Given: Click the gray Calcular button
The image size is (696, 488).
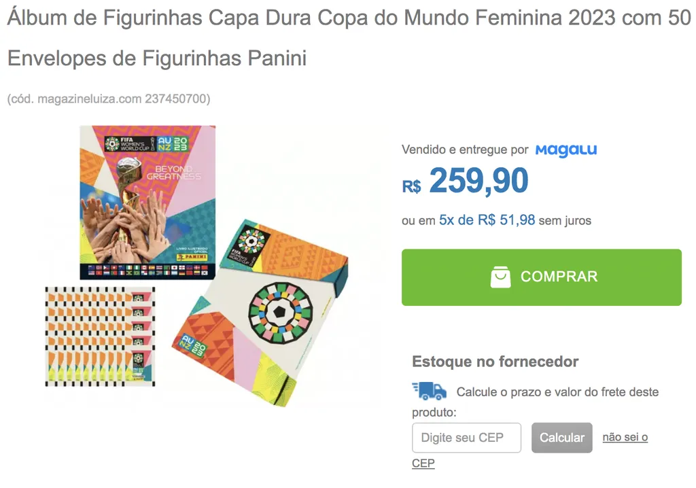Looking at the screenshot, I should point(562,438).
